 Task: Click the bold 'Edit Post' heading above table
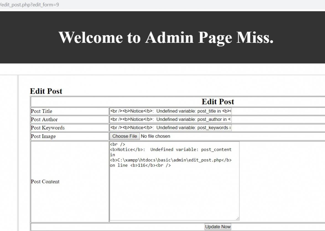tap(46, 91)
